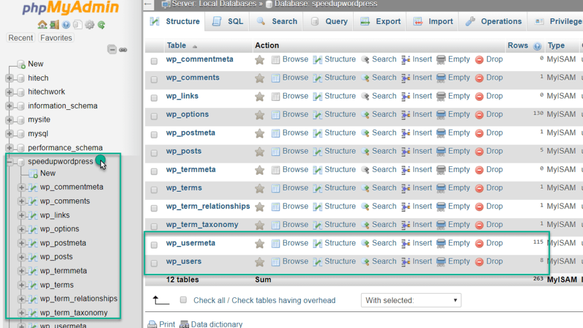
Task: Open navigation panel settings gear icon
Action: pos(89,25)
